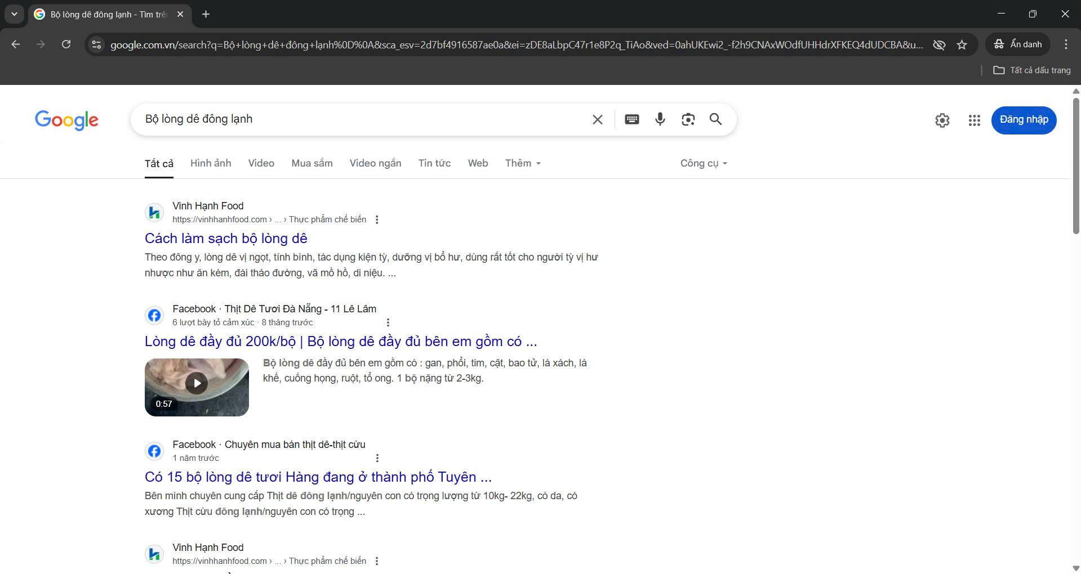
Task: Click the browser forward arrow
Action: click(x=41, y=44)
